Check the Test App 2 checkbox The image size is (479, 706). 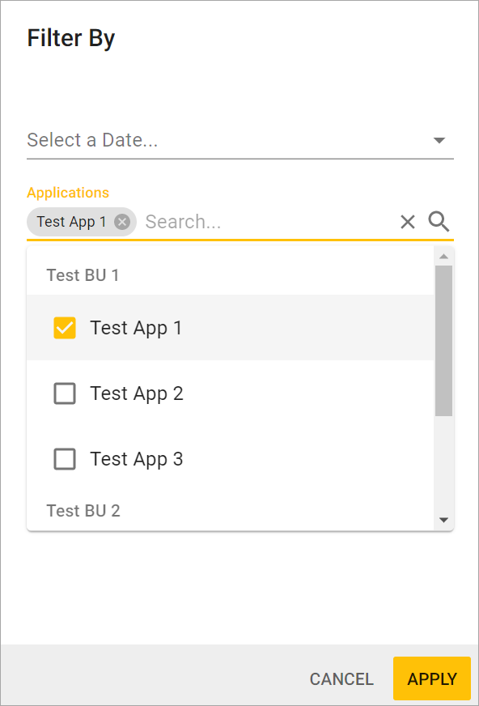point(65,393)
